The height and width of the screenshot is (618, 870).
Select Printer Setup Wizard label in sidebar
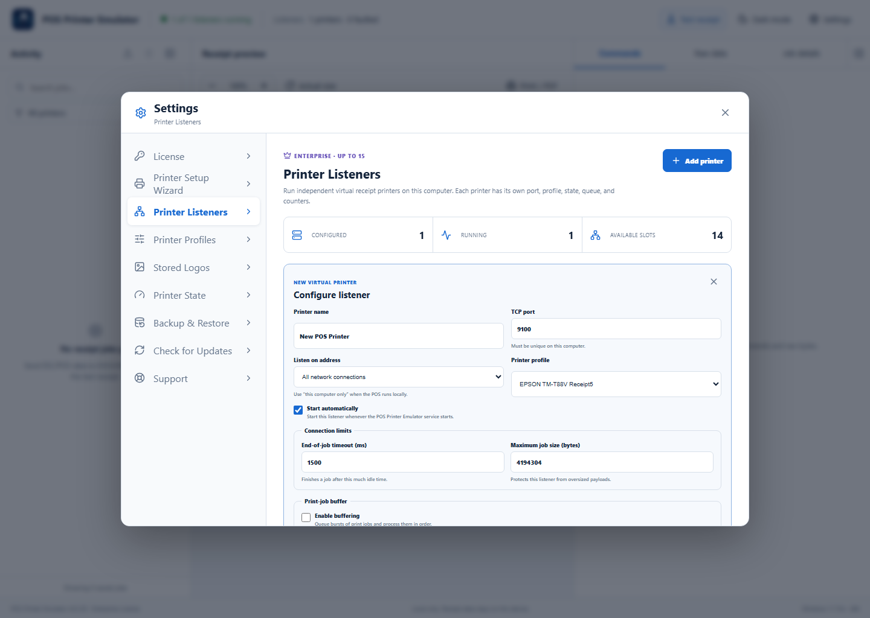pyautogui.click(x=181, y=184)
